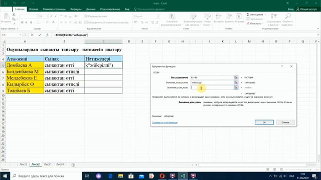This screenshot has width=321, height=180.
Task: Apply fill color bucket
Action: 47,22
